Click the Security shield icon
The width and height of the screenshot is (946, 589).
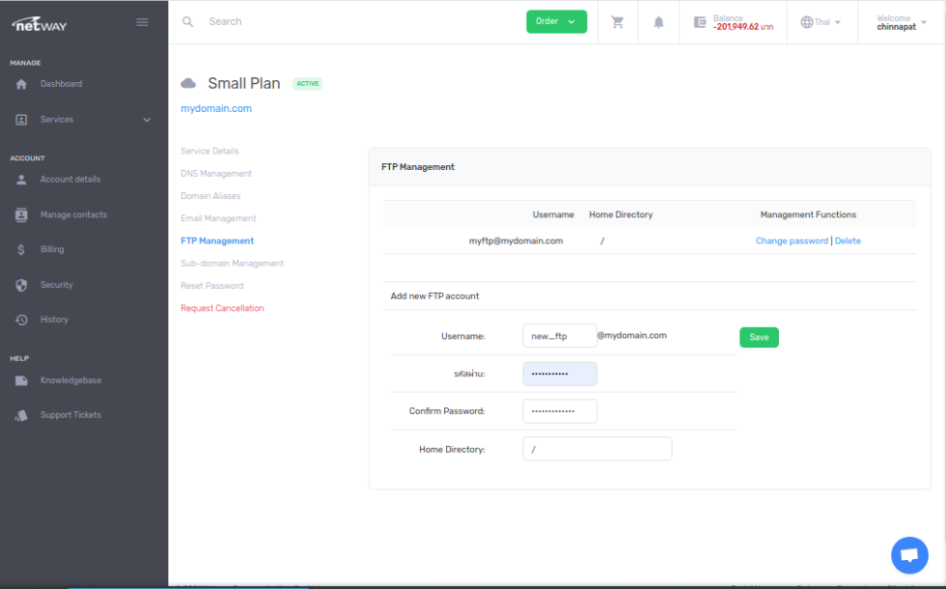(21, 285)
